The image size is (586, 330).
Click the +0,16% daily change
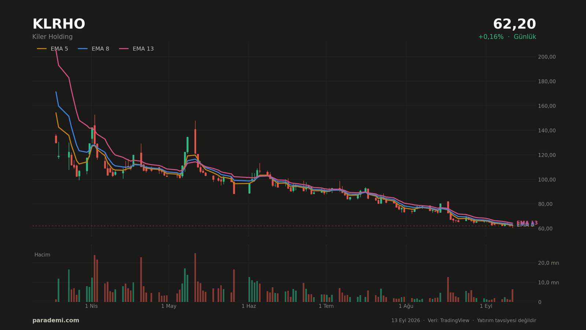tap(491, 37)
